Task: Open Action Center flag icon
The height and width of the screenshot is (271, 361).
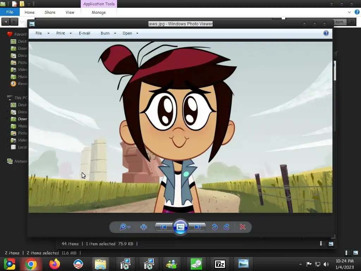Action: coord(309,264)
